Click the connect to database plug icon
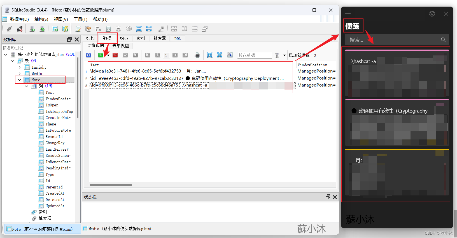 tap(9, 29)
